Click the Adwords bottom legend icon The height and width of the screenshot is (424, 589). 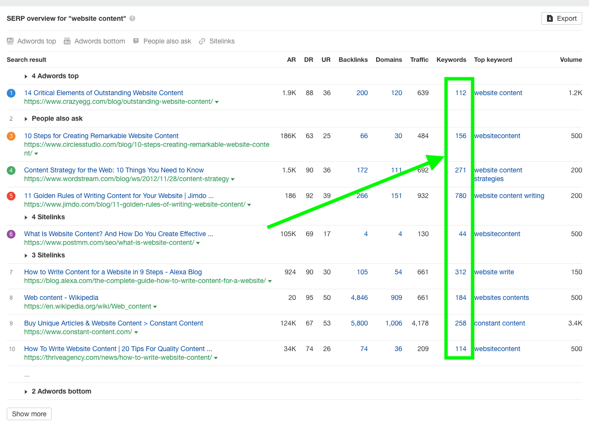tap(67, 41)
